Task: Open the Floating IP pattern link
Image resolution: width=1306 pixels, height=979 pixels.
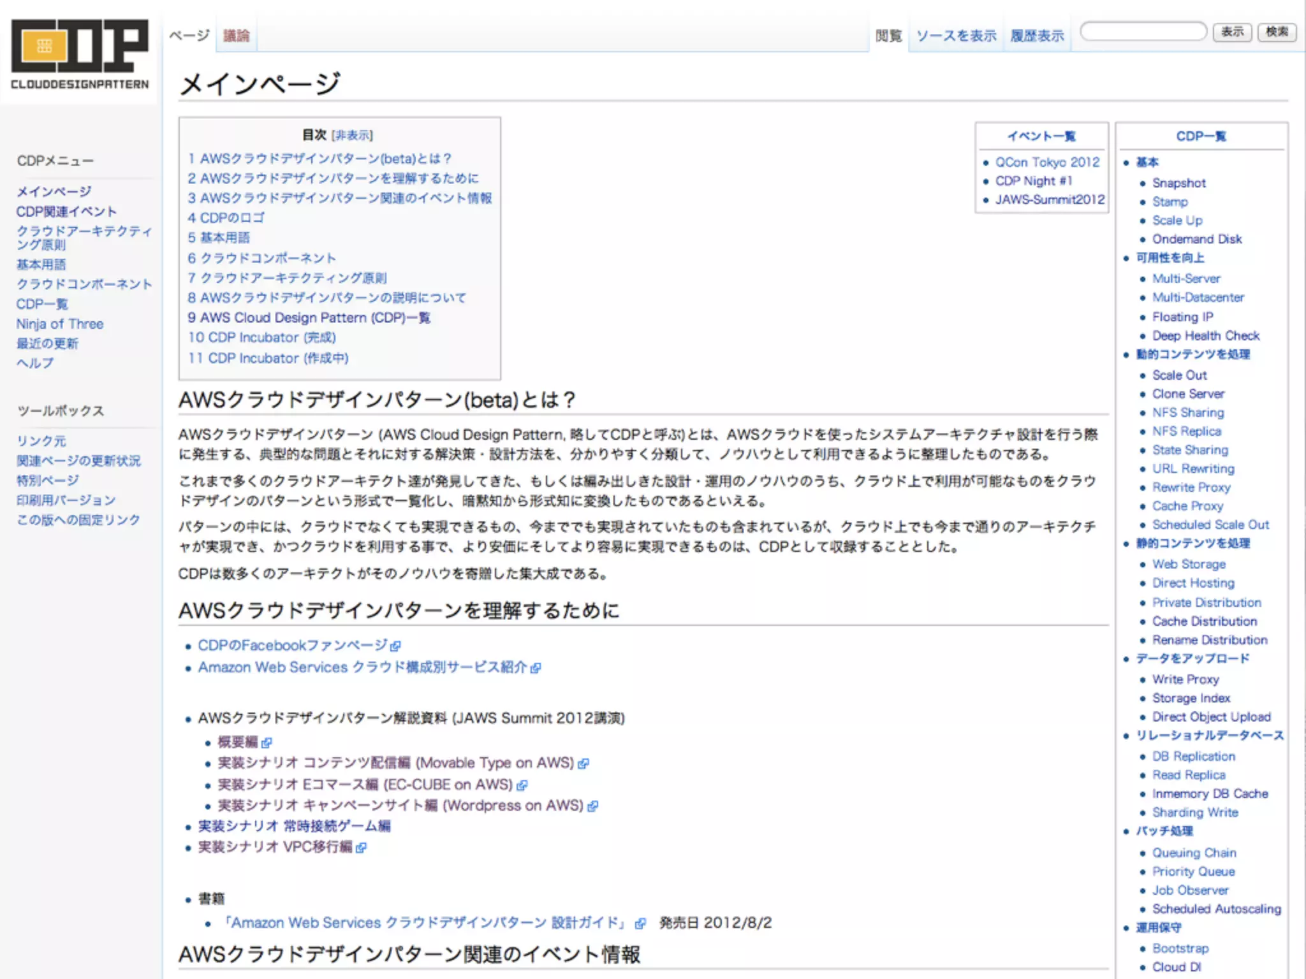Action: [x=1182, y=317]
